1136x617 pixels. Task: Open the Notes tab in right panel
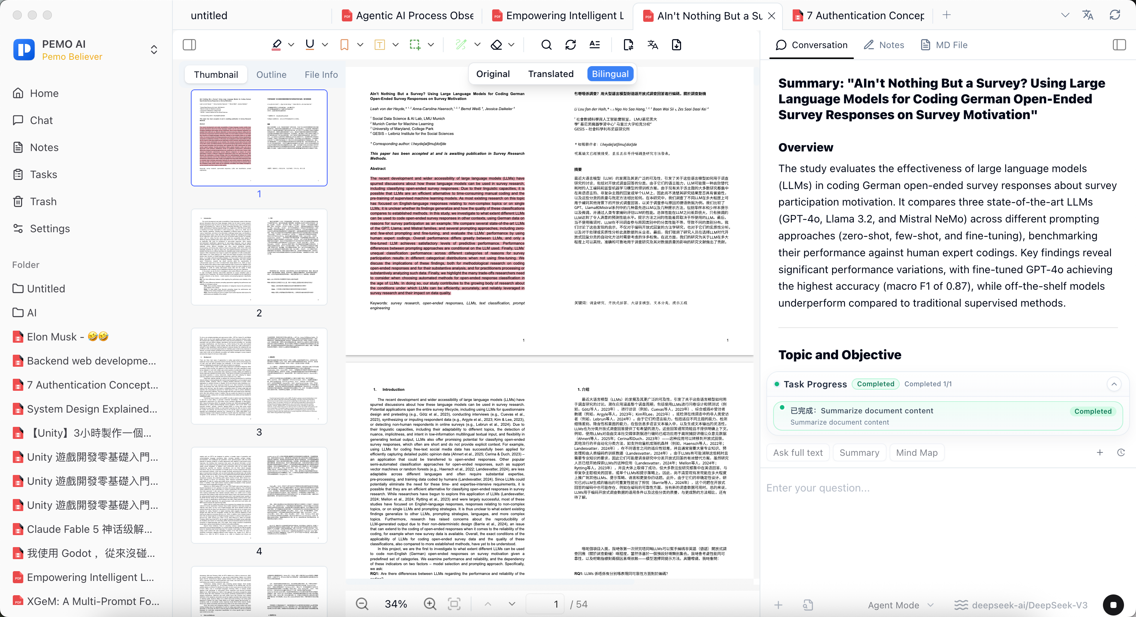point(884,45)
